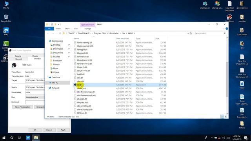Open the video desktop file

click(242, 85)
